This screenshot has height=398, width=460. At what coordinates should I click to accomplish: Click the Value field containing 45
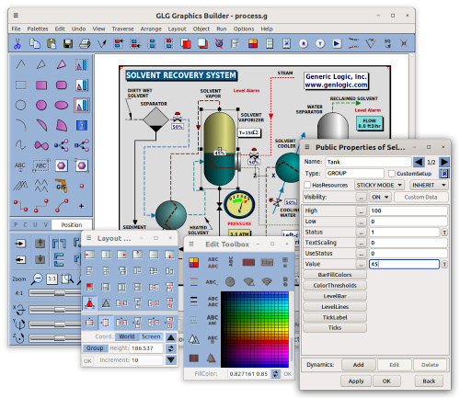point(404,264)
